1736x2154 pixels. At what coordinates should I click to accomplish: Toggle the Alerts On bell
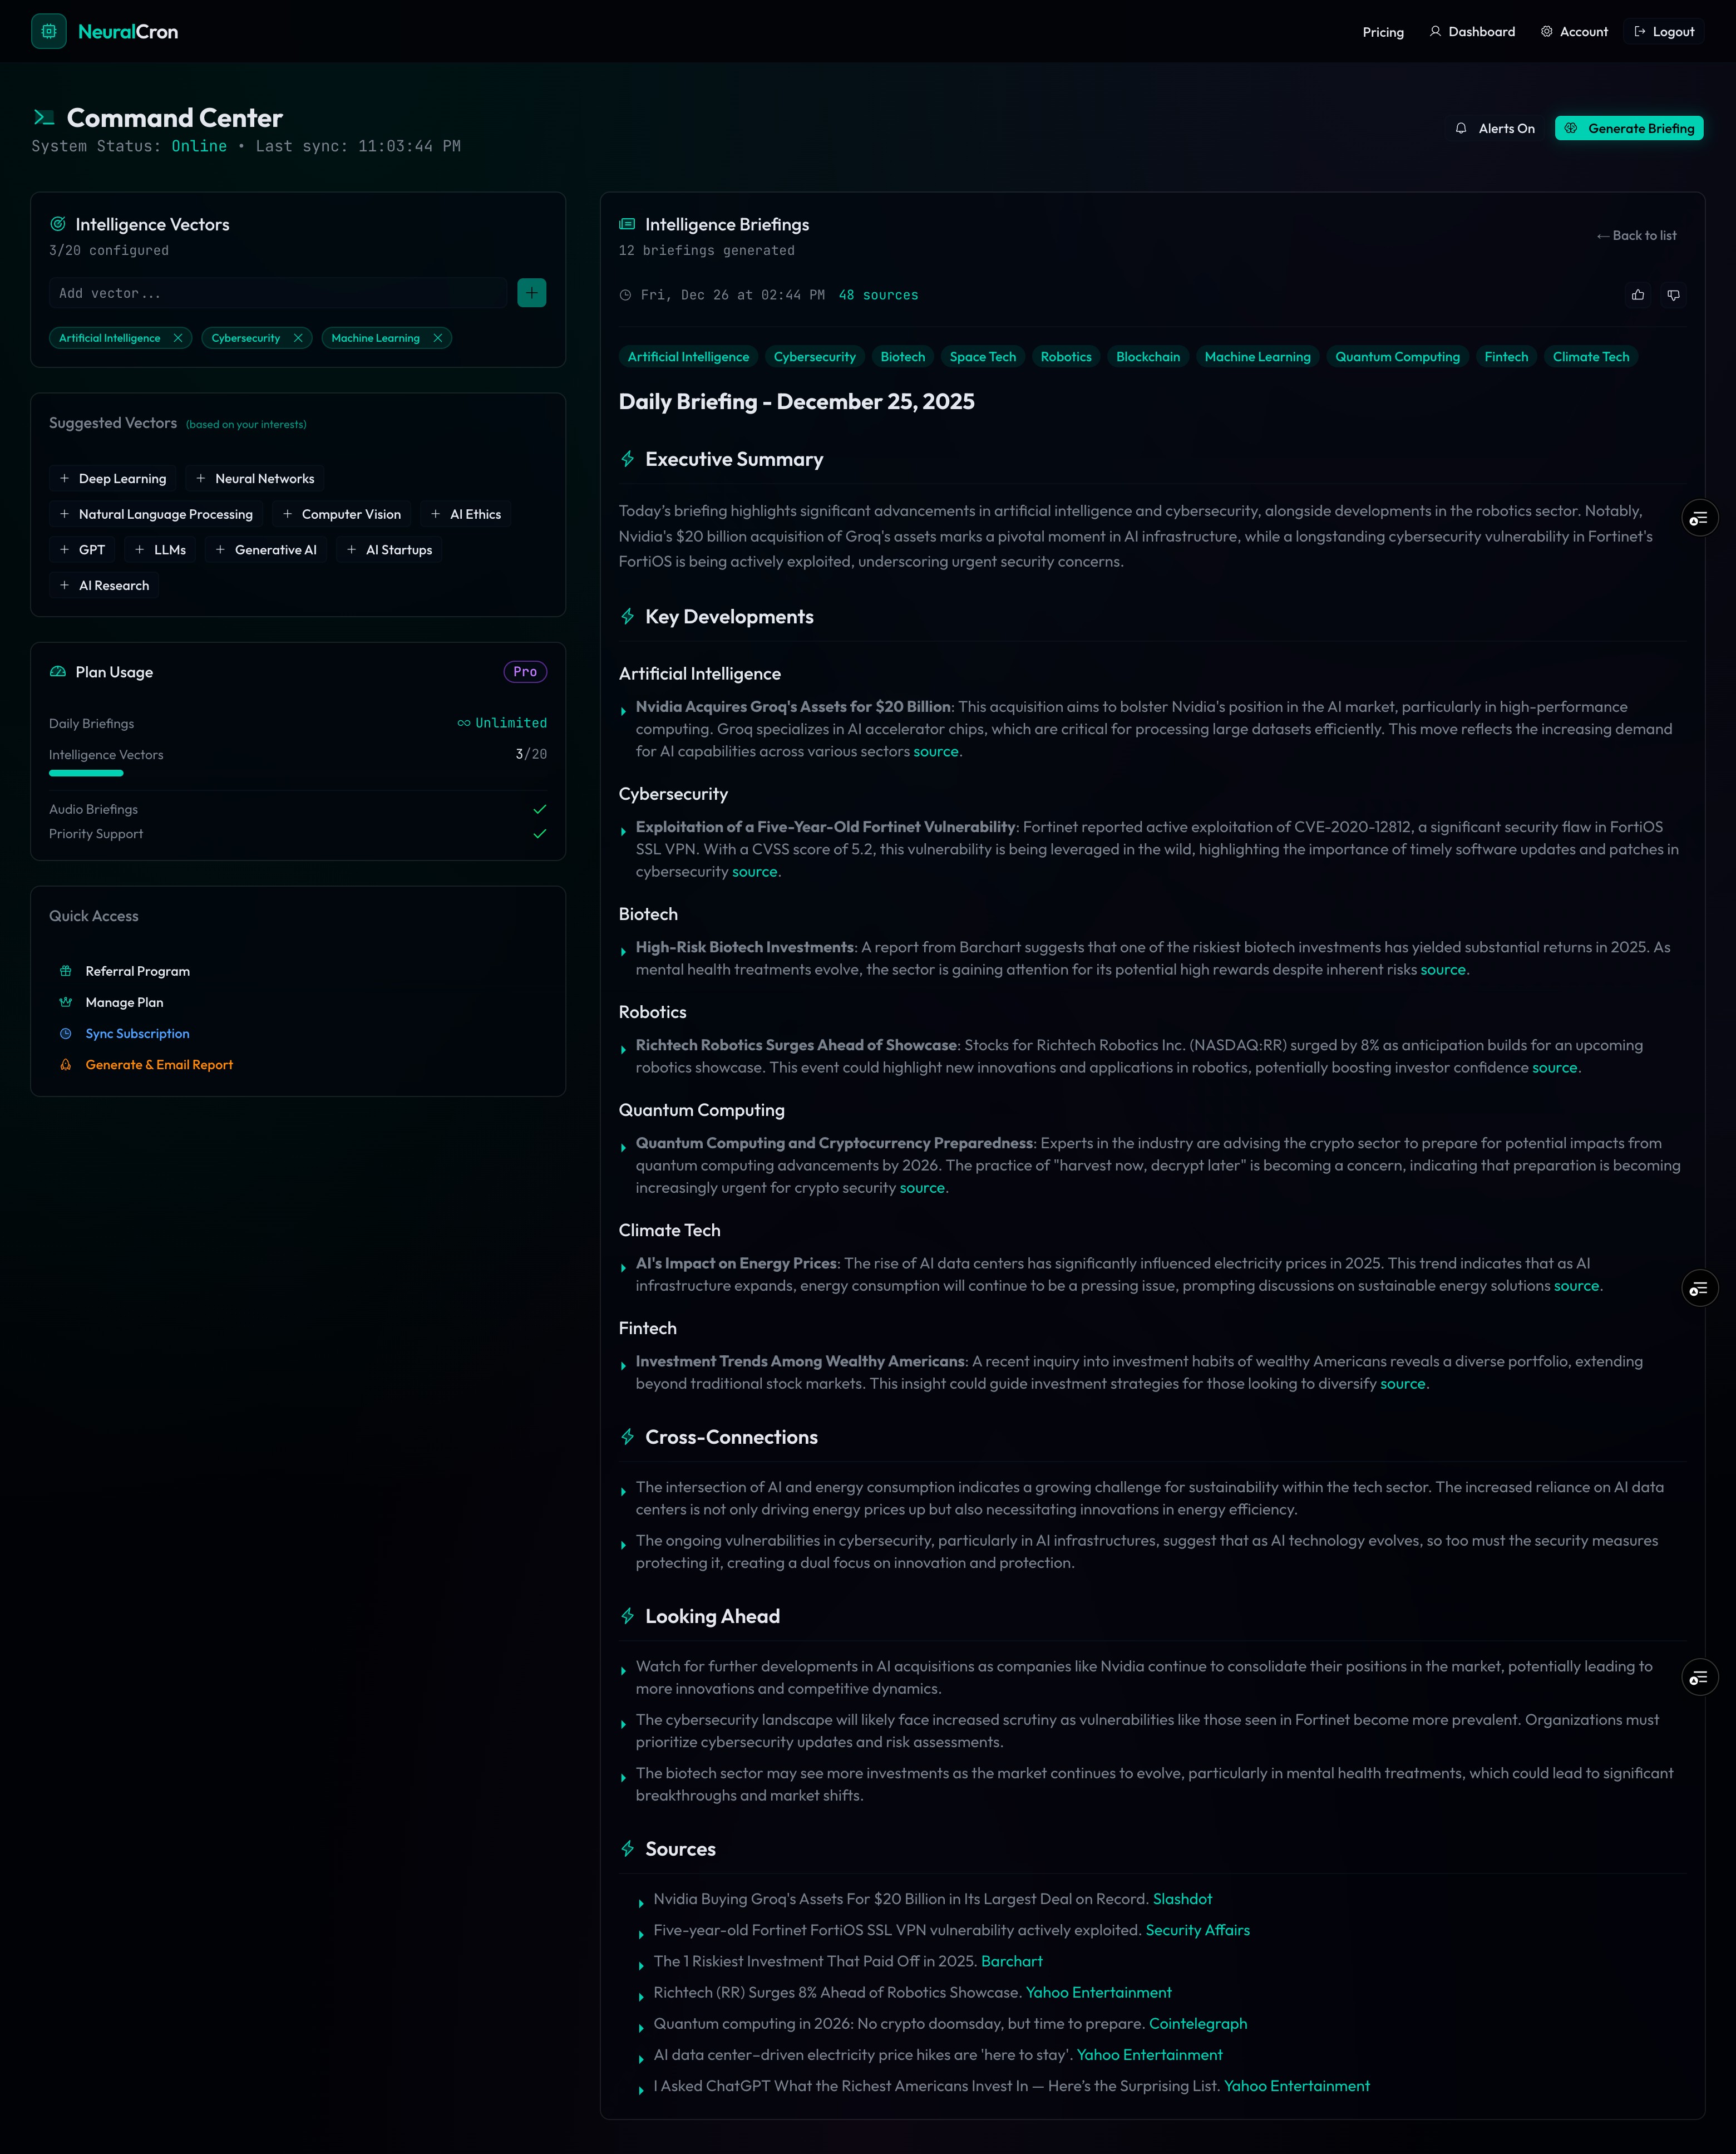(1494, 128)
